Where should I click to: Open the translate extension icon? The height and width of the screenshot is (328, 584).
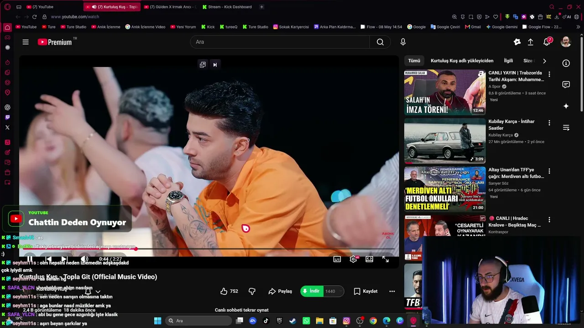516,17
